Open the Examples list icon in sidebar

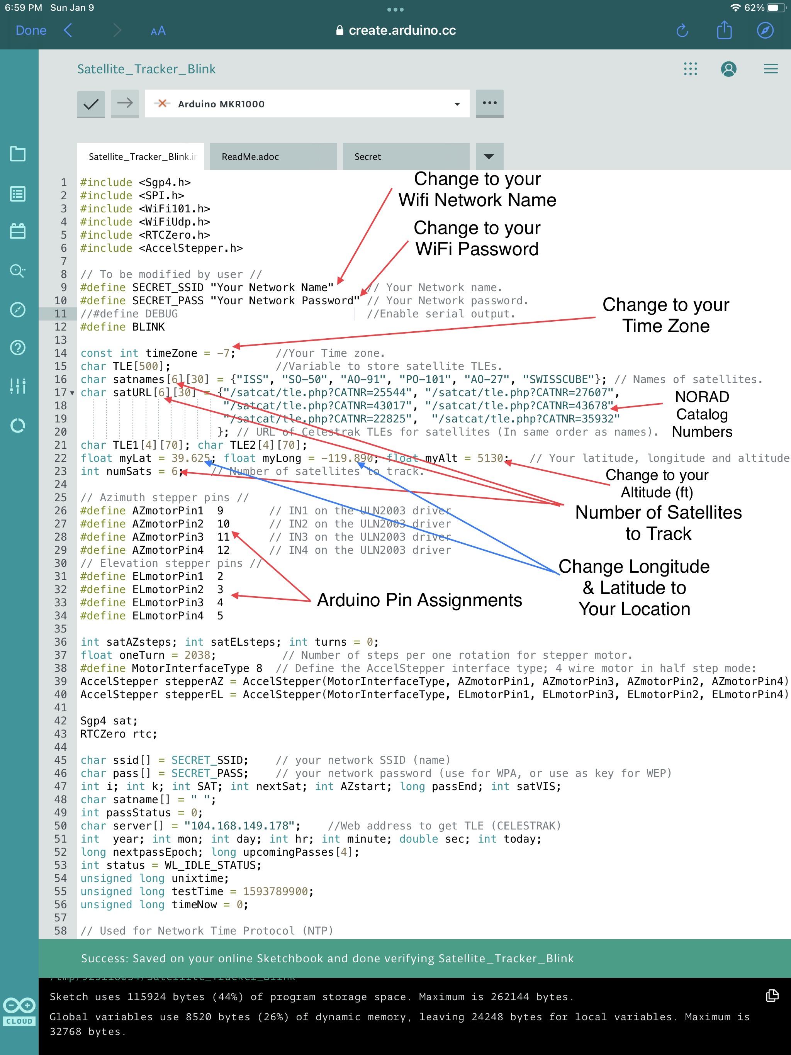tap(18, 194)
